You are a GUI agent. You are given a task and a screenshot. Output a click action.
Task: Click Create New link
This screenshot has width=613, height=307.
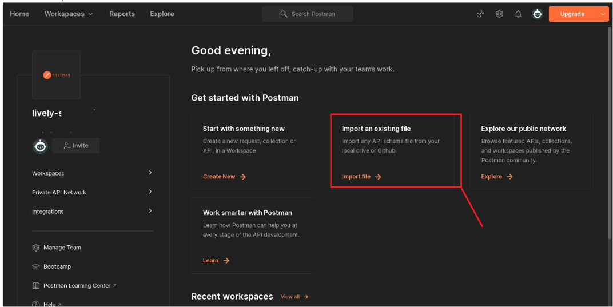(219, 177)
